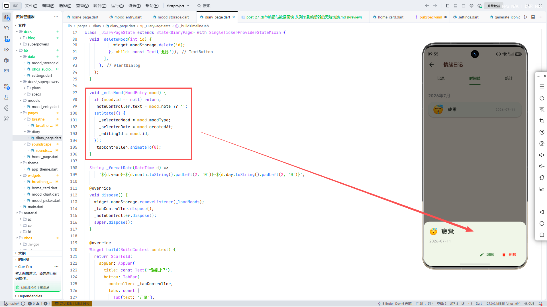Click _DiaryPageState breadcrumb segment
Screen dimensions: 547x307
coord(155,26)
